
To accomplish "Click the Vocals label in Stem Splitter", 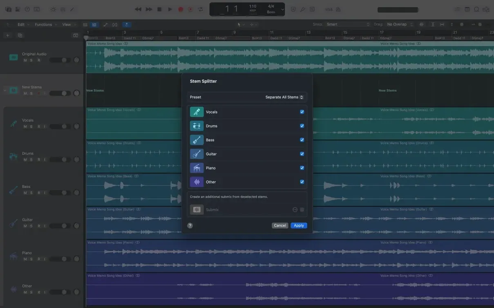I will pos(212,112).
